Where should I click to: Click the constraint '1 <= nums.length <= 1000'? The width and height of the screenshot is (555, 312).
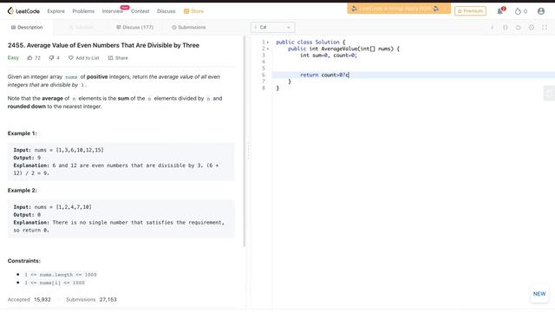pos(61,275)
